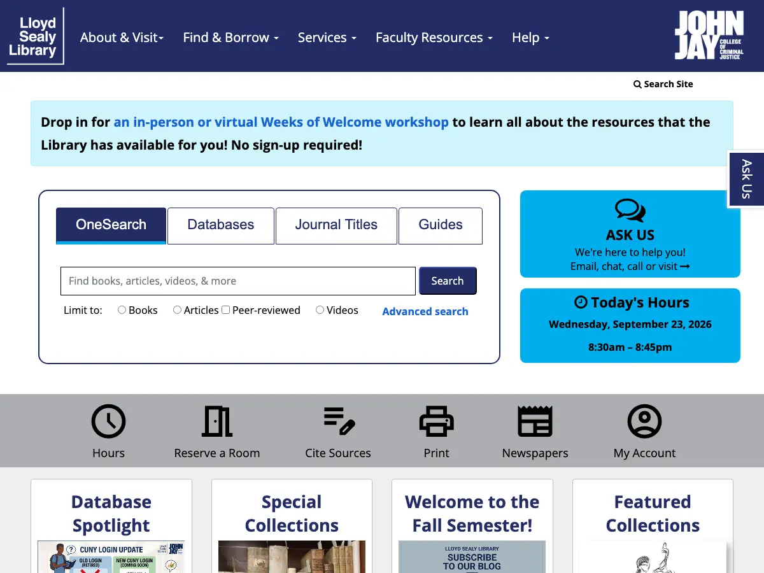Click the Search button
764x573 pixels.
[448, 281]
